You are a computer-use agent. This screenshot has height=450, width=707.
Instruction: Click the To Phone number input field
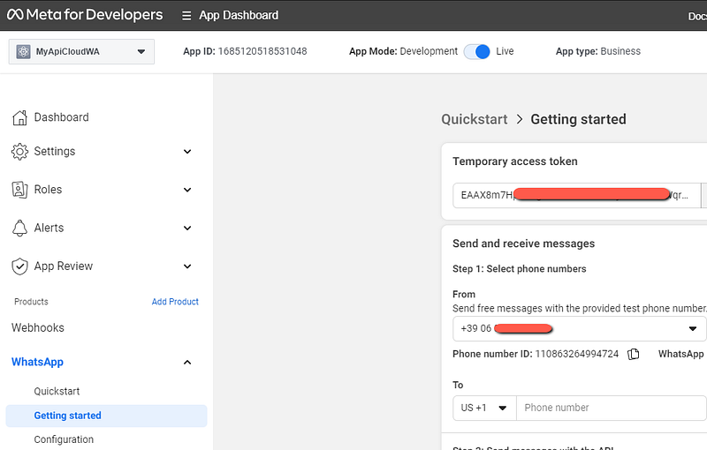click(611, 408)
